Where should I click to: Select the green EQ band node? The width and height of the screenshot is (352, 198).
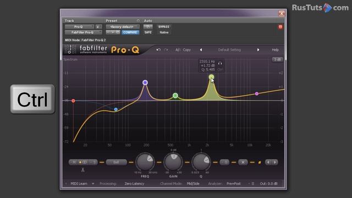[175, 96]
